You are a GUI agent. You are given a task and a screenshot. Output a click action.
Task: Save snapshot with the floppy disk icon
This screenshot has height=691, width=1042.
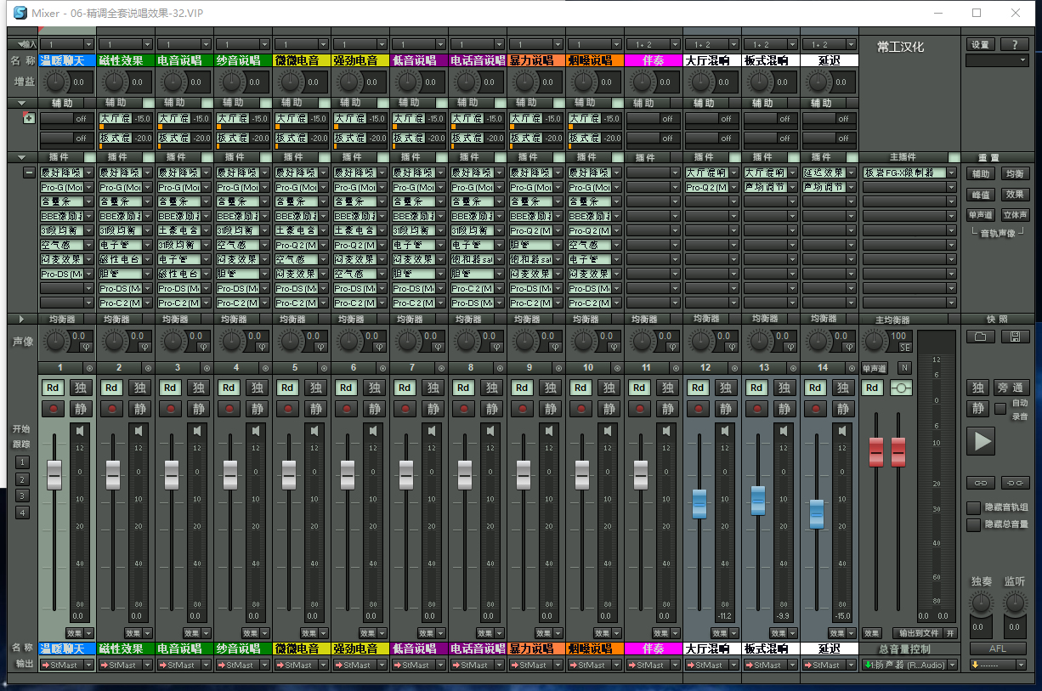[1014, 337]
